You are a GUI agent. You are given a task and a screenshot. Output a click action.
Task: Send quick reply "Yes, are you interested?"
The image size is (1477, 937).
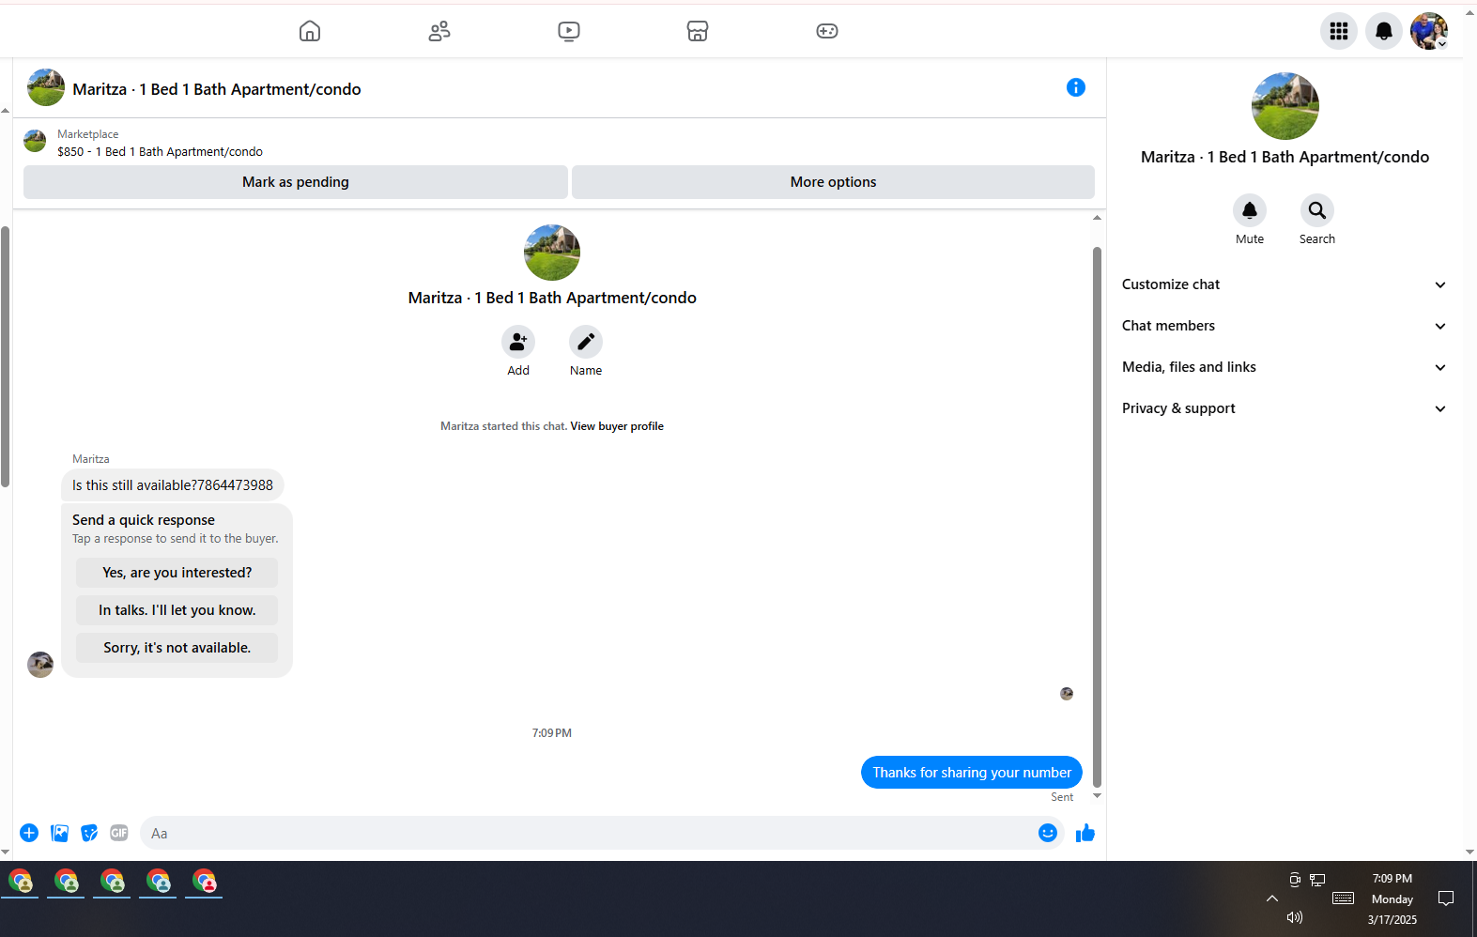click(x=177, y=573)
